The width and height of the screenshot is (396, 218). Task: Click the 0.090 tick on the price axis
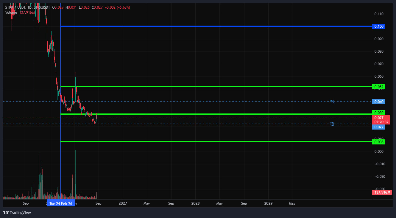(x=379, y=39)
